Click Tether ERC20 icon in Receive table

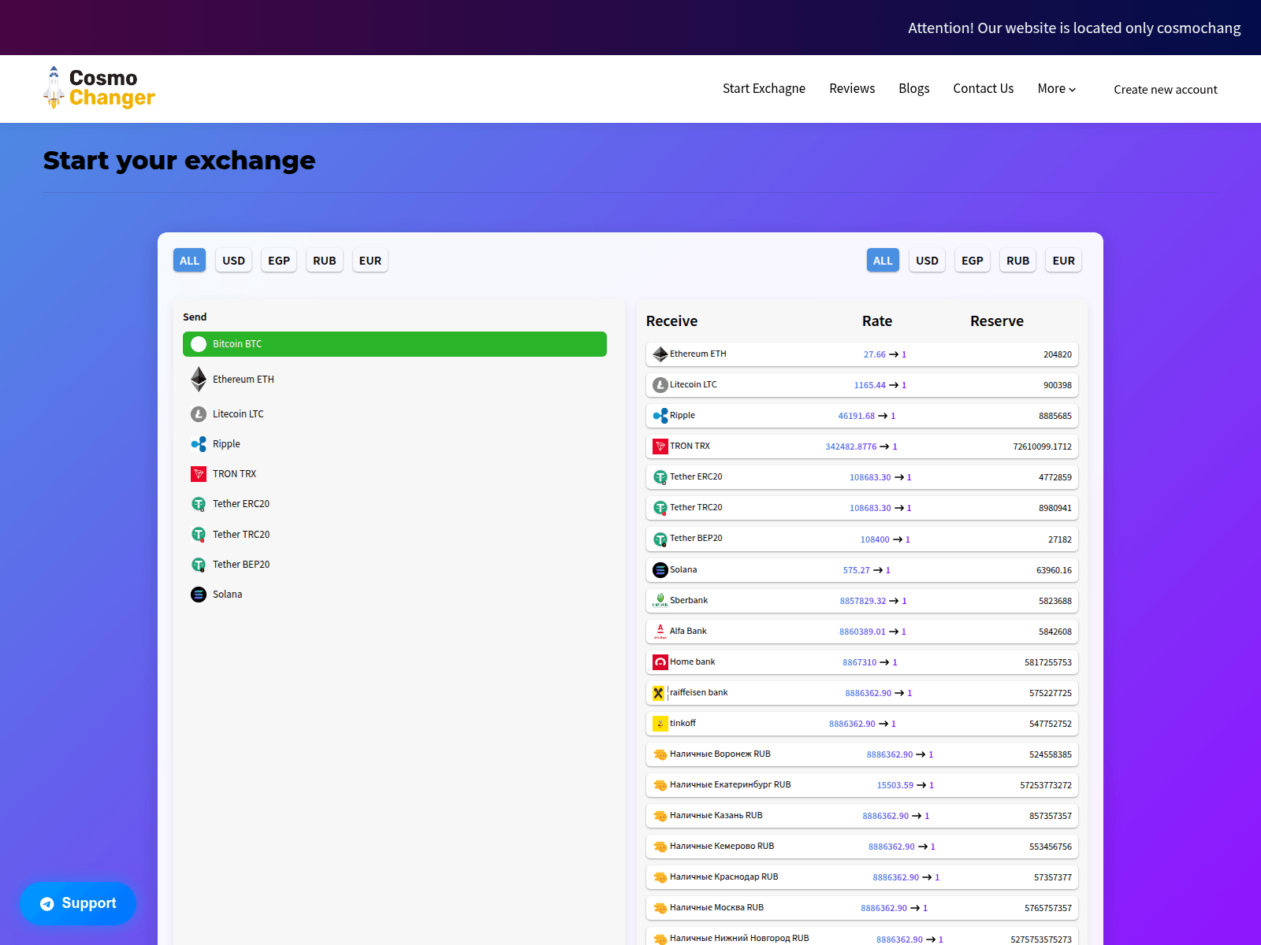(x=660, y=477)
